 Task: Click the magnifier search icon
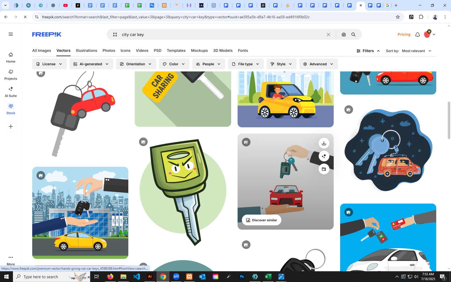tap(353, 34)
